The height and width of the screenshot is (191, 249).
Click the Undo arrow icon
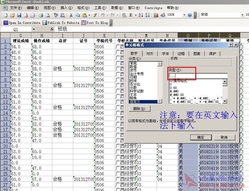point(103,15)
